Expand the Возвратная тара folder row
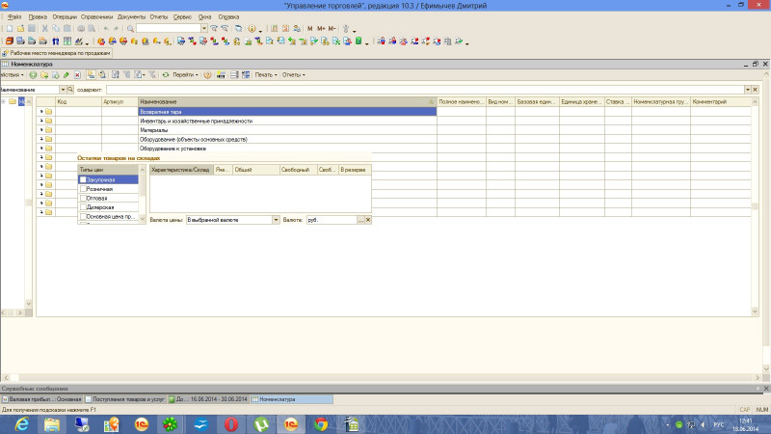This screenshot has width=771, height=434. tap(41, 112)
